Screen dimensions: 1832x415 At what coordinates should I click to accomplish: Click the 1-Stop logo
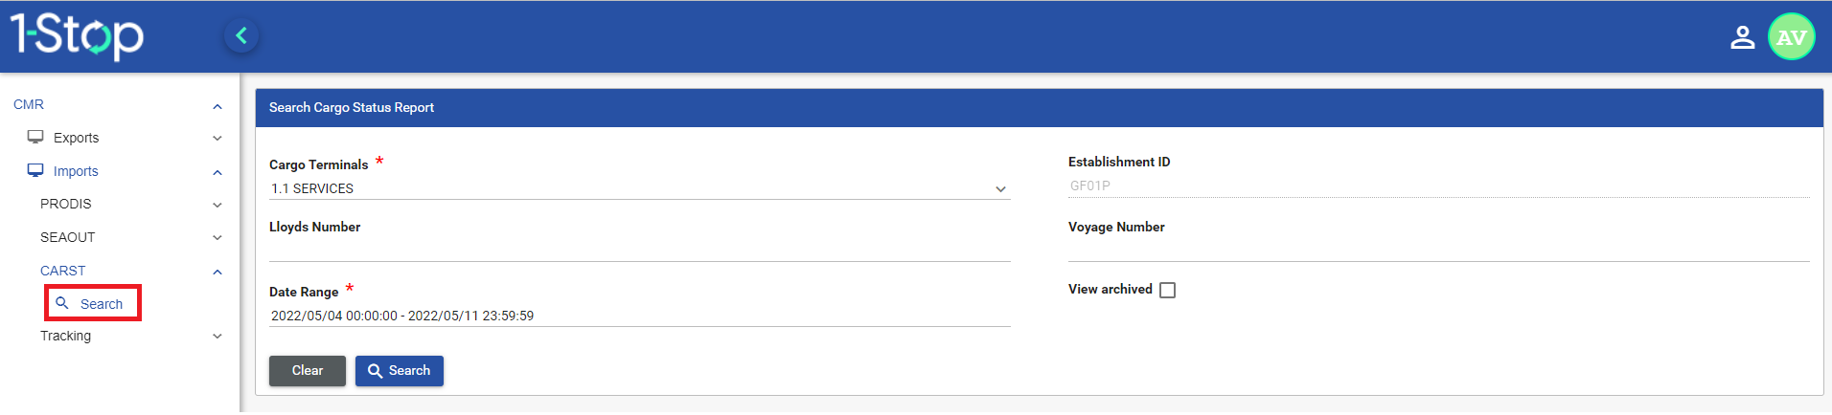click(77, 36)
